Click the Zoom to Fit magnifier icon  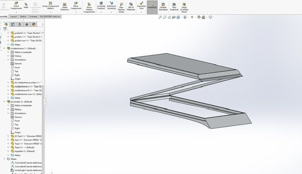coord(160,17)
